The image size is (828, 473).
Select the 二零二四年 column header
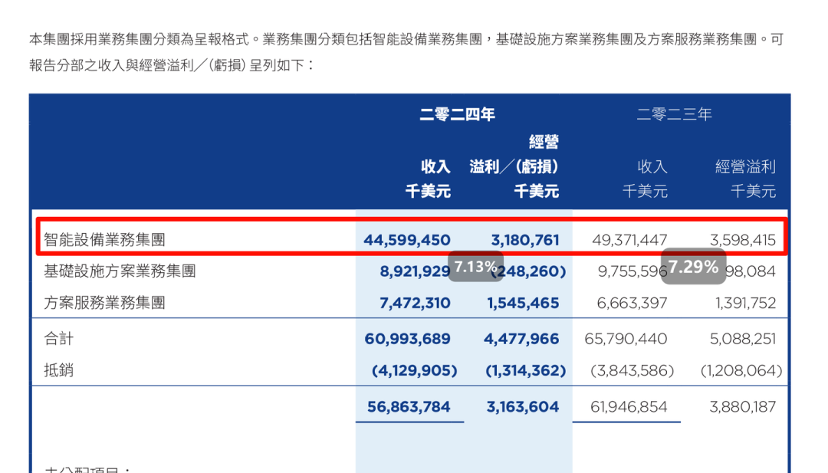click(457, 114)
